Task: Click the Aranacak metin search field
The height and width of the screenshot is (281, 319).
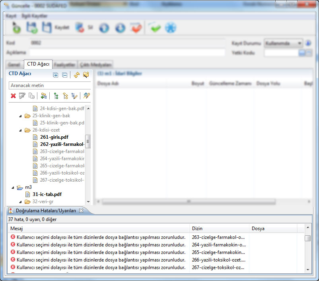Action: (x=49, y=85)
